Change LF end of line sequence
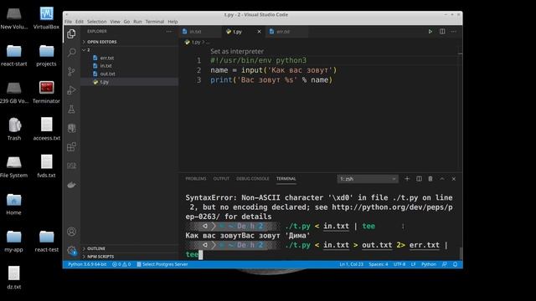The image size is (536, 301). point(413,264)
